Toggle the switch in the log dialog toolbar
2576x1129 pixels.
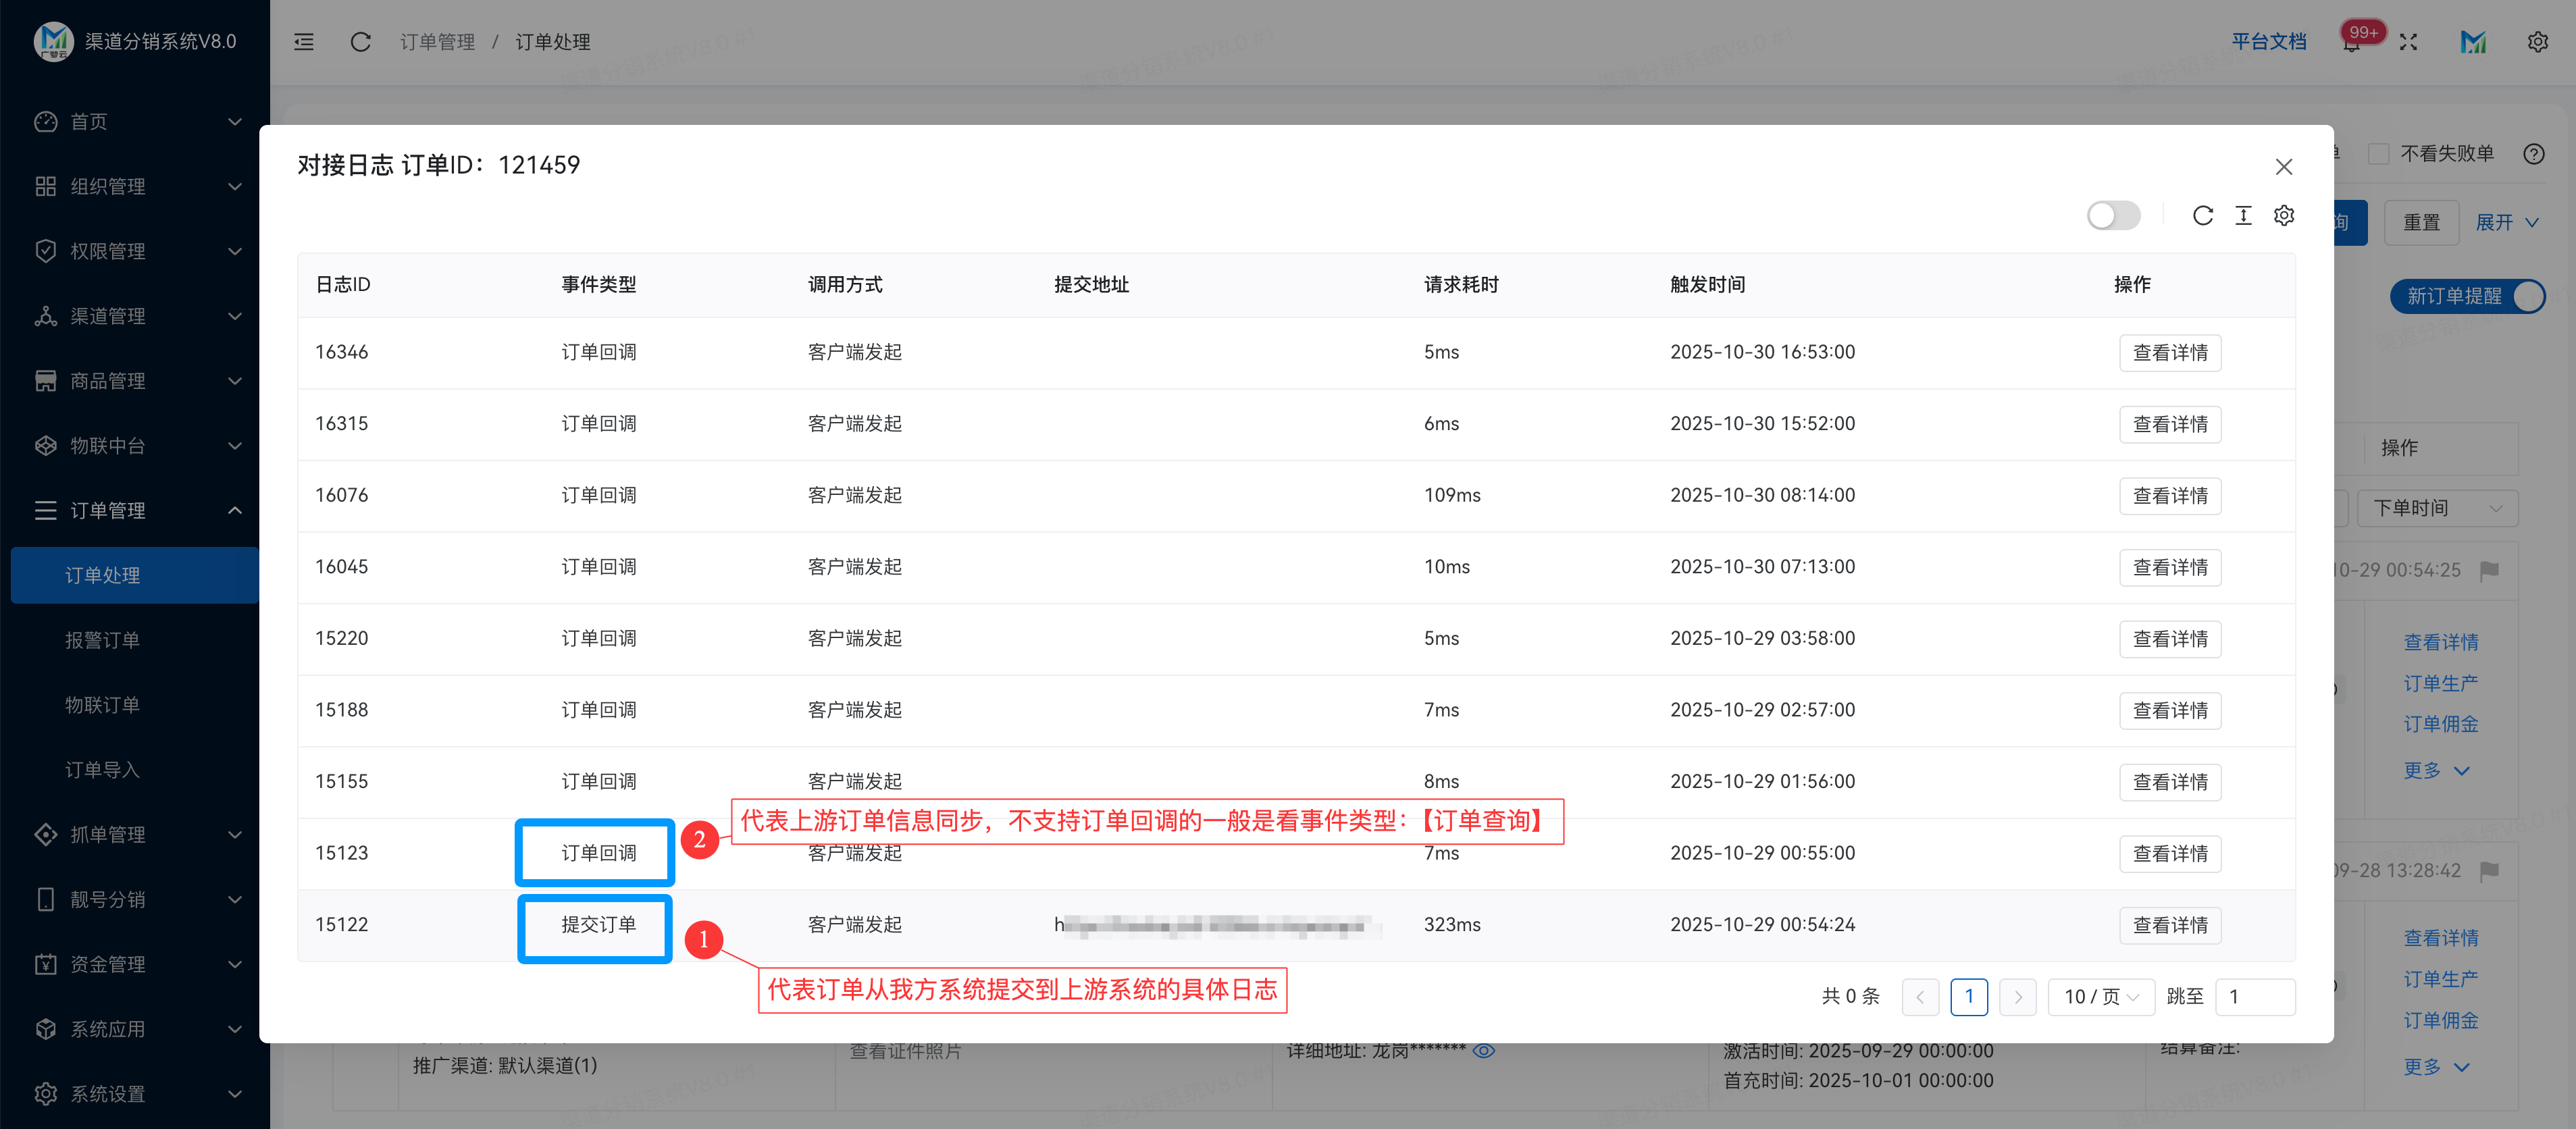click(x=2113, y=215)
